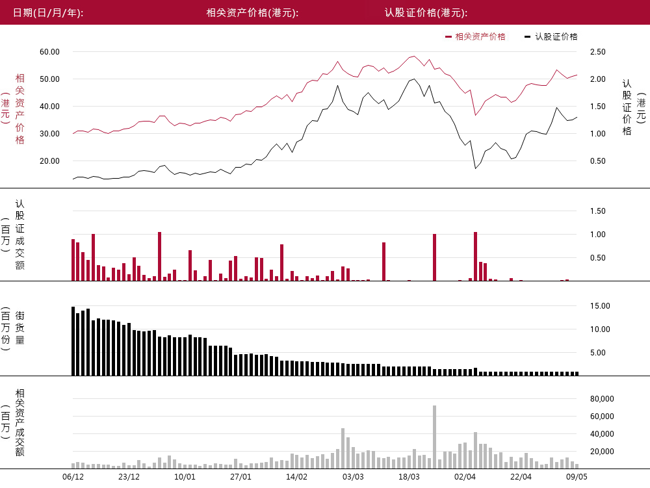
Task: Click the 40,000 volume axis value
Action: tap(602, 434)
